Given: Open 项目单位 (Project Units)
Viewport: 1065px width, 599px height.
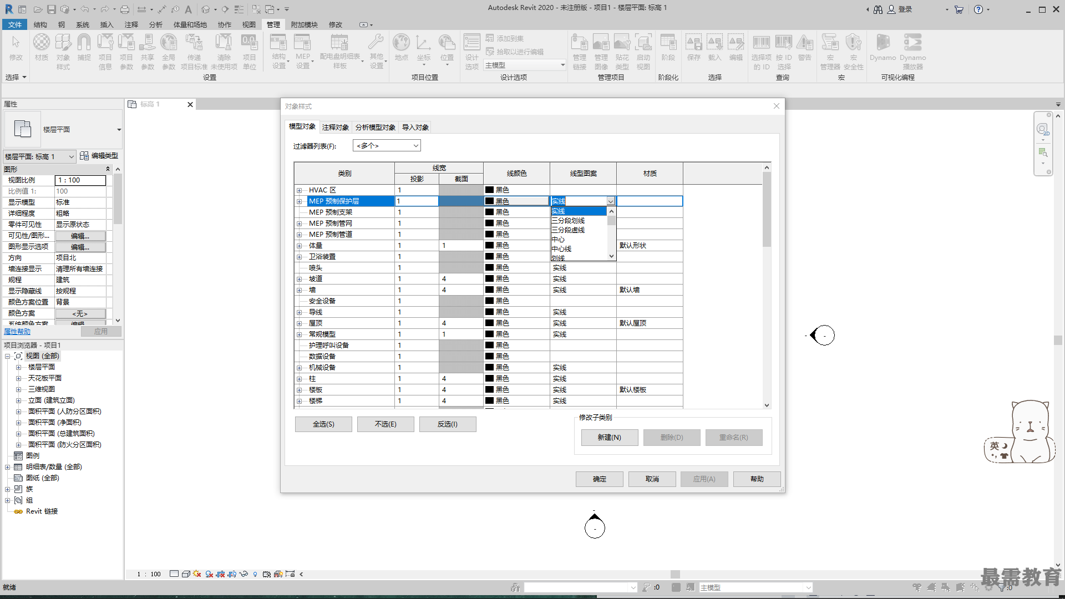Looking at the screenshot, I should (250, 51).
